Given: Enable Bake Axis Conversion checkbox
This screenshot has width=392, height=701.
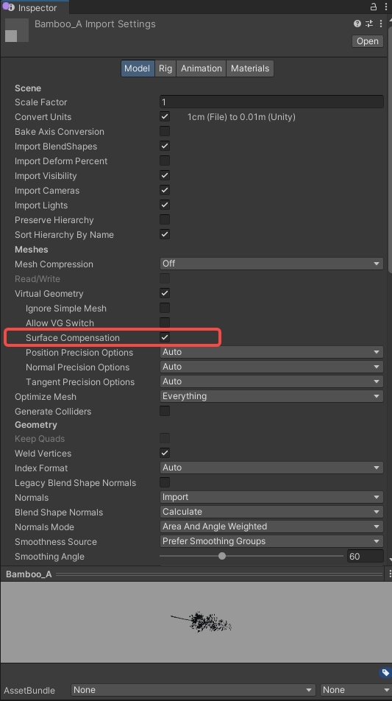Looking at the screenshot, I should 165,131.
